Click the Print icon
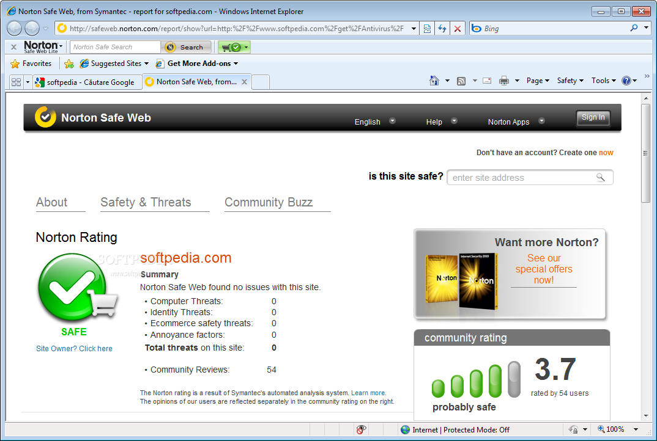Image resolution: width=657 pixels, height=441 pixels. point(503,81)
